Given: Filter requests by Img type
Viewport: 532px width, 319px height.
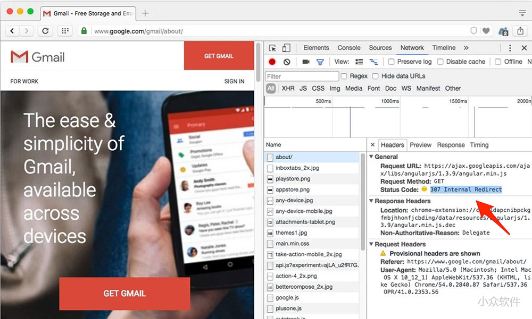Looking at the screenshot, I should tap(335, 89).
